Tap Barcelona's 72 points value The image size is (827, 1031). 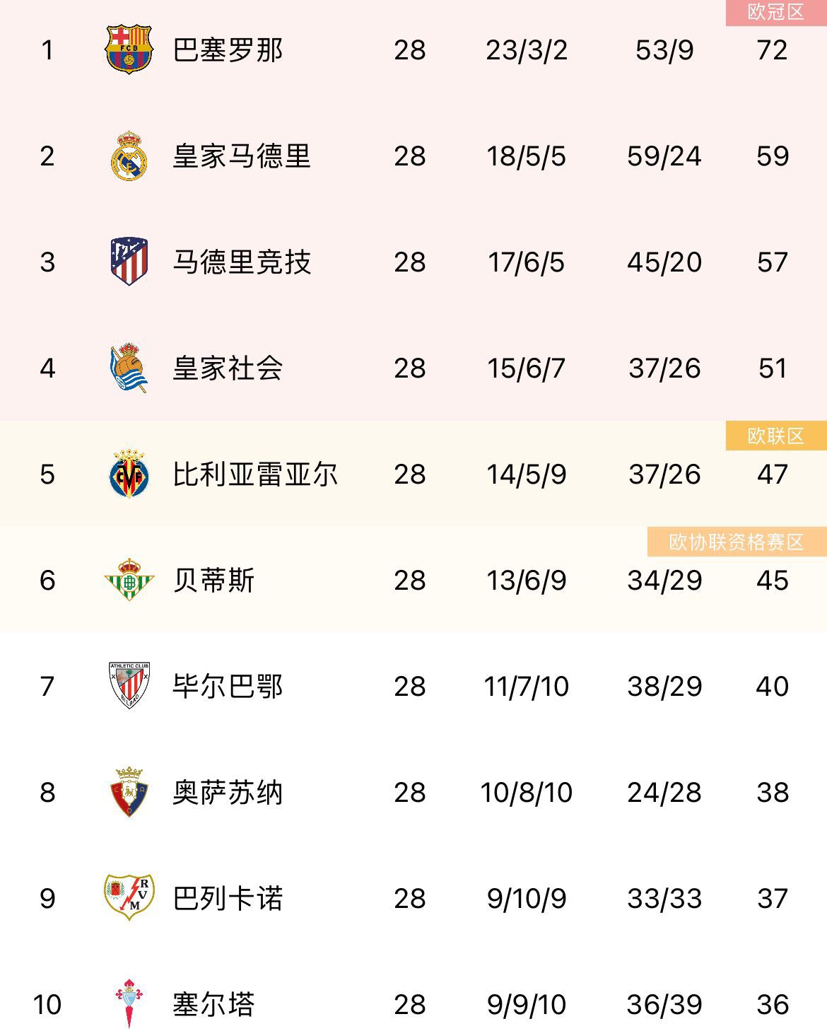click(x=772, y=50)
